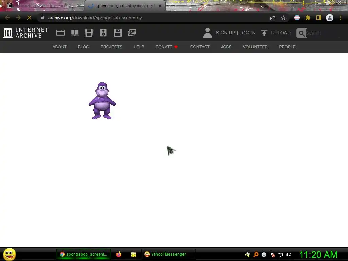Click the share page icon
Image resolution: width=348 pixels, height=261 pixels.
click(x=273, y=18)
